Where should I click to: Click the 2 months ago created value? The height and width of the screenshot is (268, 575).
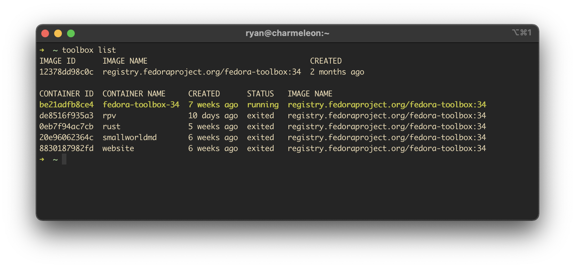(x=337, y=72)
